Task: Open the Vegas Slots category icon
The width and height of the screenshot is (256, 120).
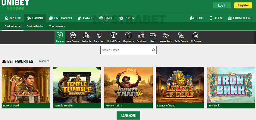Action: pyautogui.click(x=166, y=36)
